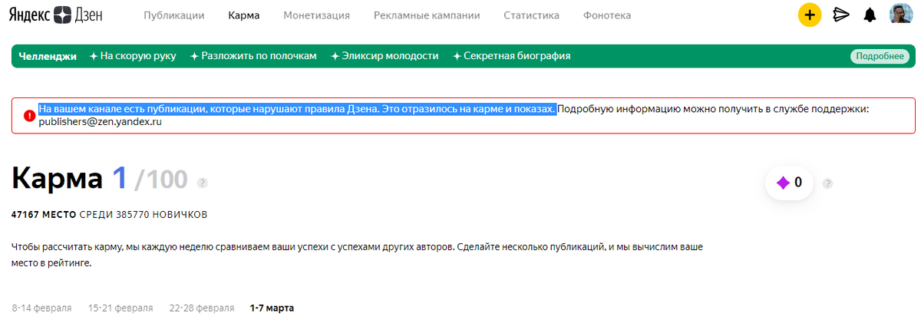The width and height of the screenshot is (921, 320).
Task: Open the Эликсир молодости challenge
Action: [385, 56]
